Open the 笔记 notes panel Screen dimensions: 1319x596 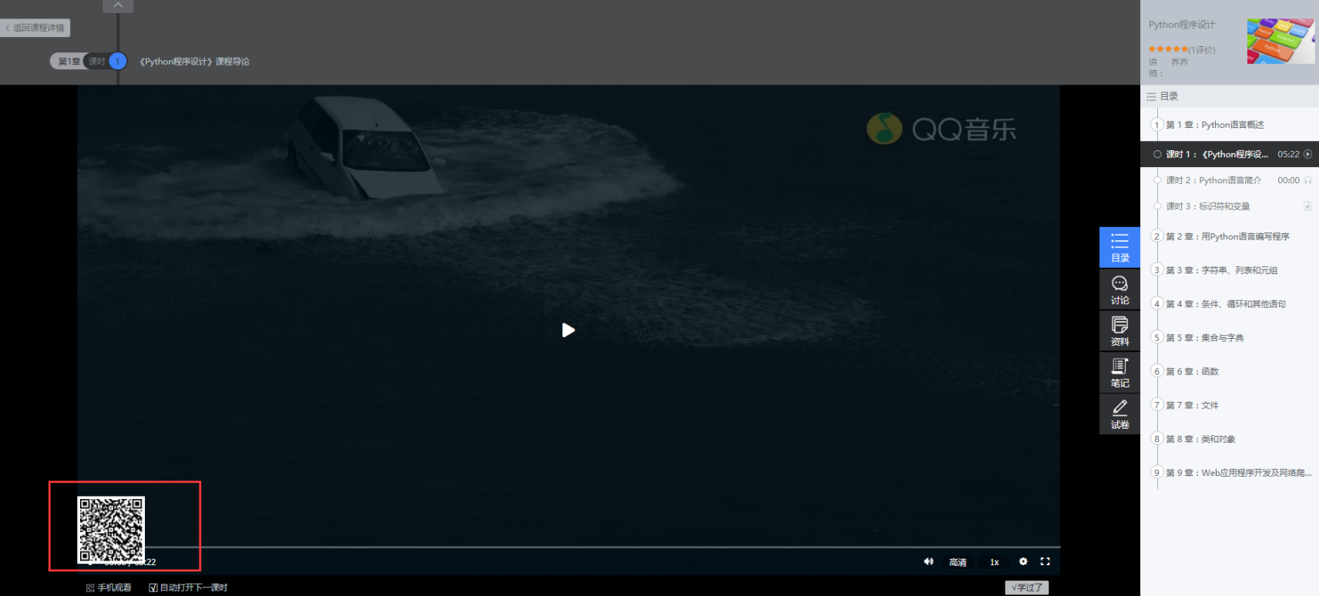[x=1119, y=373]
